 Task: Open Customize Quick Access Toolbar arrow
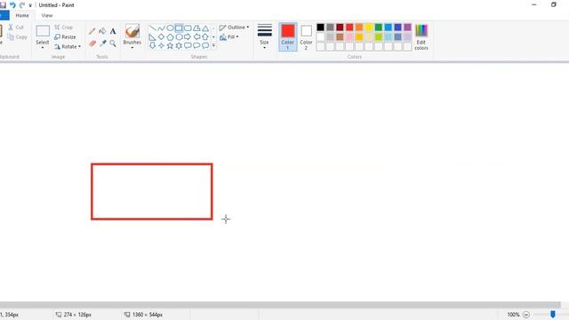30,5
